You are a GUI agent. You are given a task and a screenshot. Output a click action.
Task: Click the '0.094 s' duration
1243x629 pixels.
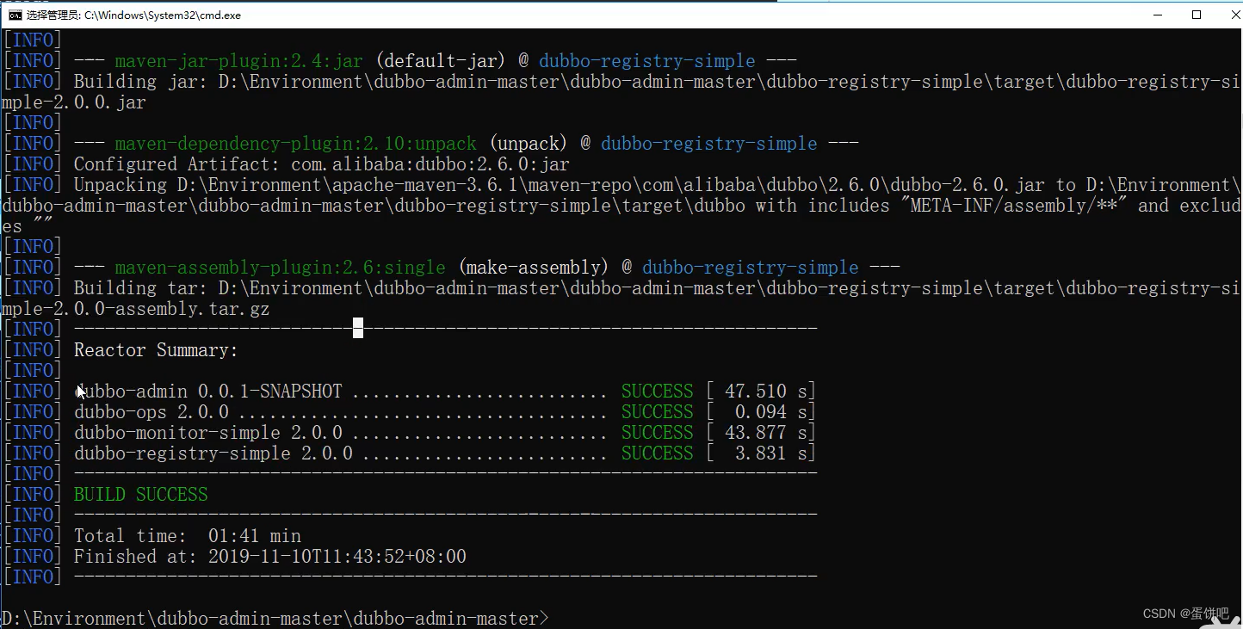click(x=771, y=412)
